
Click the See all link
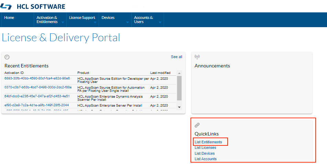pyautogui.click(x=176, y=57)
